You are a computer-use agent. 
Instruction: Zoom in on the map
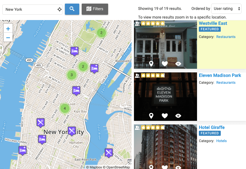point(8,29)
